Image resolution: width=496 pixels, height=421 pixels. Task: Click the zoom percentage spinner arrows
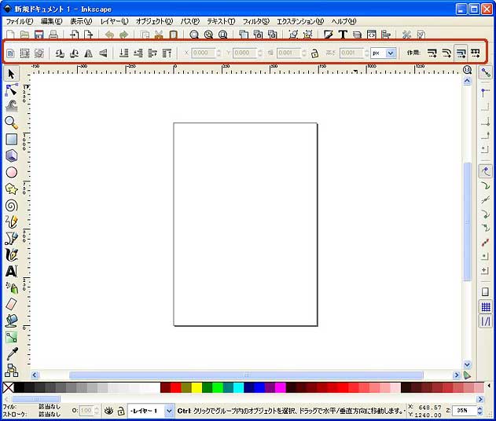point(479,411)
